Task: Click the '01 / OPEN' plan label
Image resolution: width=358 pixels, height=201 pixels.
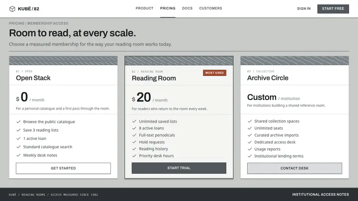Action: (x=24, y=71)
